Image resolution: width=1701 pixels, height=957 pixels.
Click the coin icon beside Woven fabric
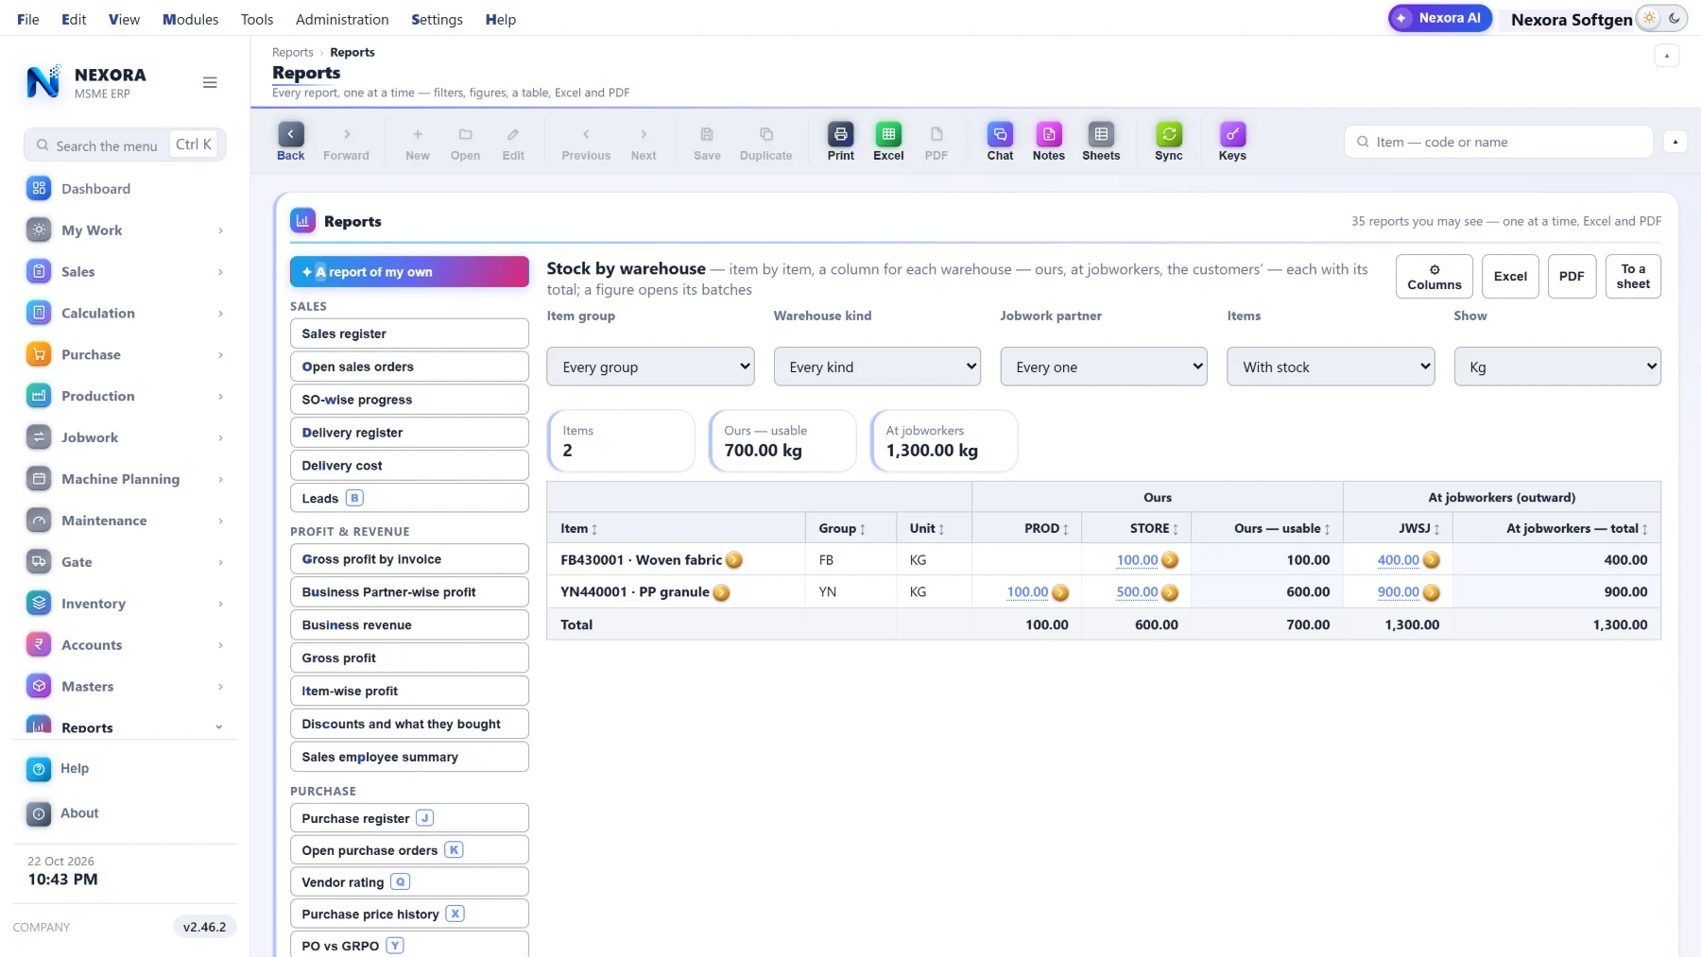coord(734,560)
